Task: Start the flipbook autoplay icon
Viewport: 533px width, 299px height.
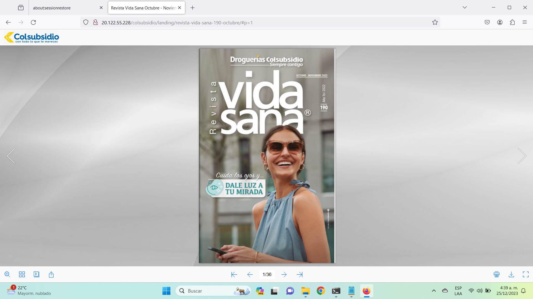Action: coord(36,274)
